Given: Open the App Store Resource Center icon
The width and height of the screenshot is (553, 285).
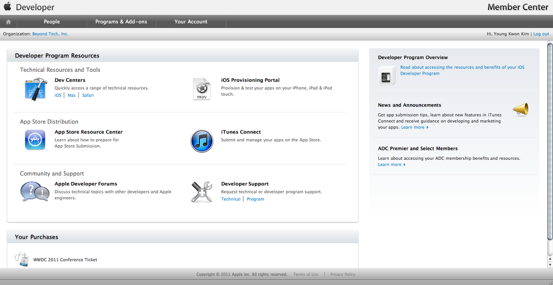Looking at the screenshot, I should click(35, 140).
